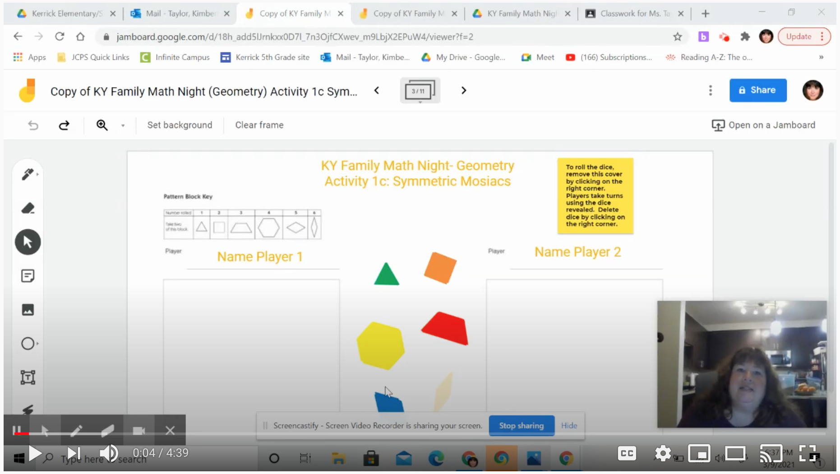Switch to KY Family Math Night Drive tab
840x474 pixels.
522,14
